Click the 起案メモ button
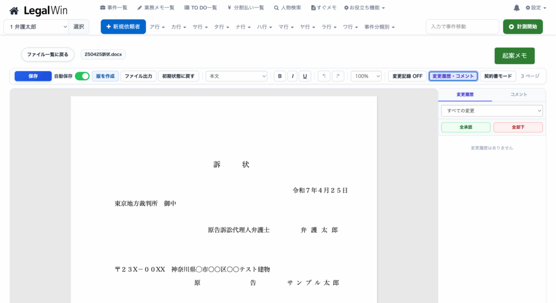556x303 pixels. (x=514, y=55)
